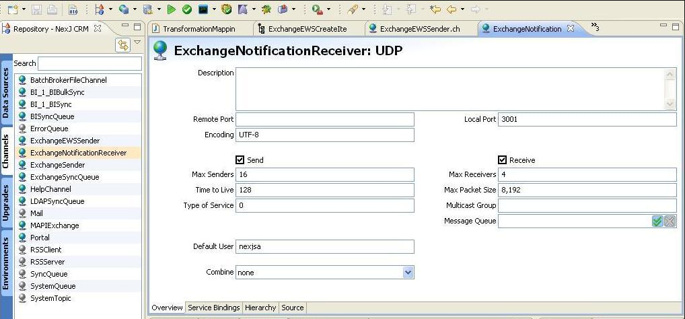Click the gray clear icon beside Message Queue
The height and width of the screenshot is (319, 685).
(x=670, y=221)
